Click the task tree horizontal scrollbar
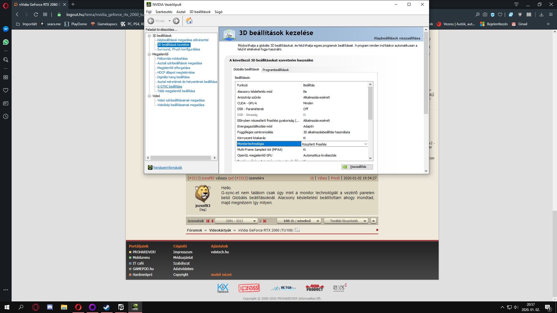The image size is (557, 313). click(x=181, y=158)
